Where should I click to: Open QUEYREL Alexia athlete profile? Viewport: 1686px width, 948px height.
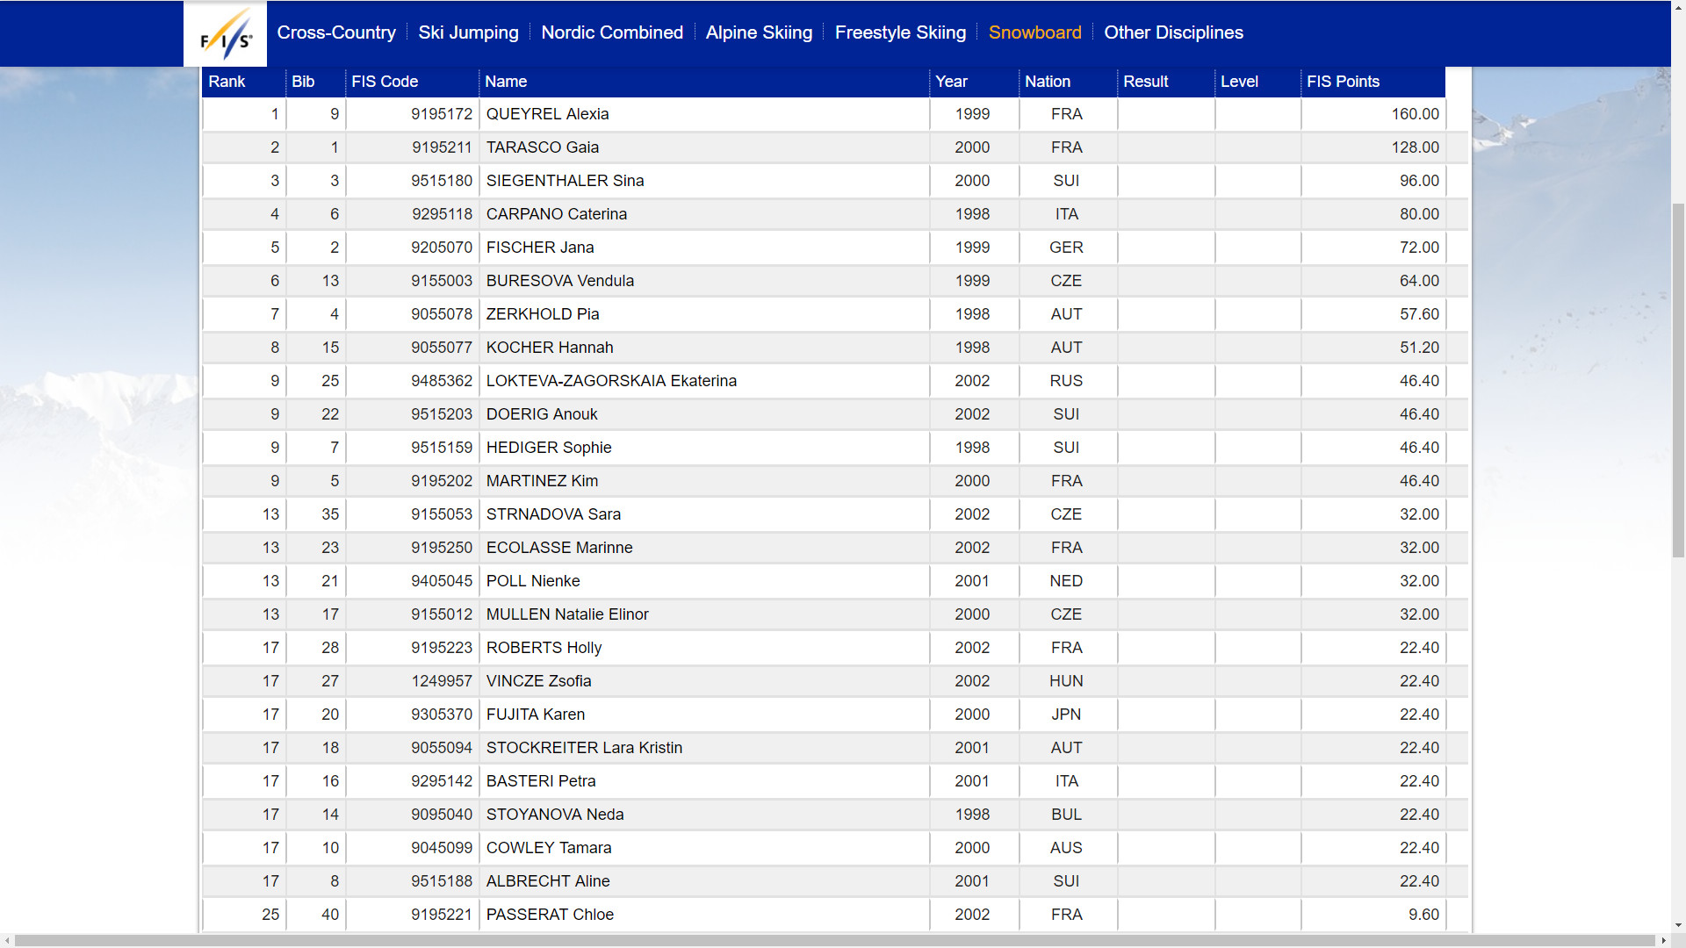click(547, 114)
